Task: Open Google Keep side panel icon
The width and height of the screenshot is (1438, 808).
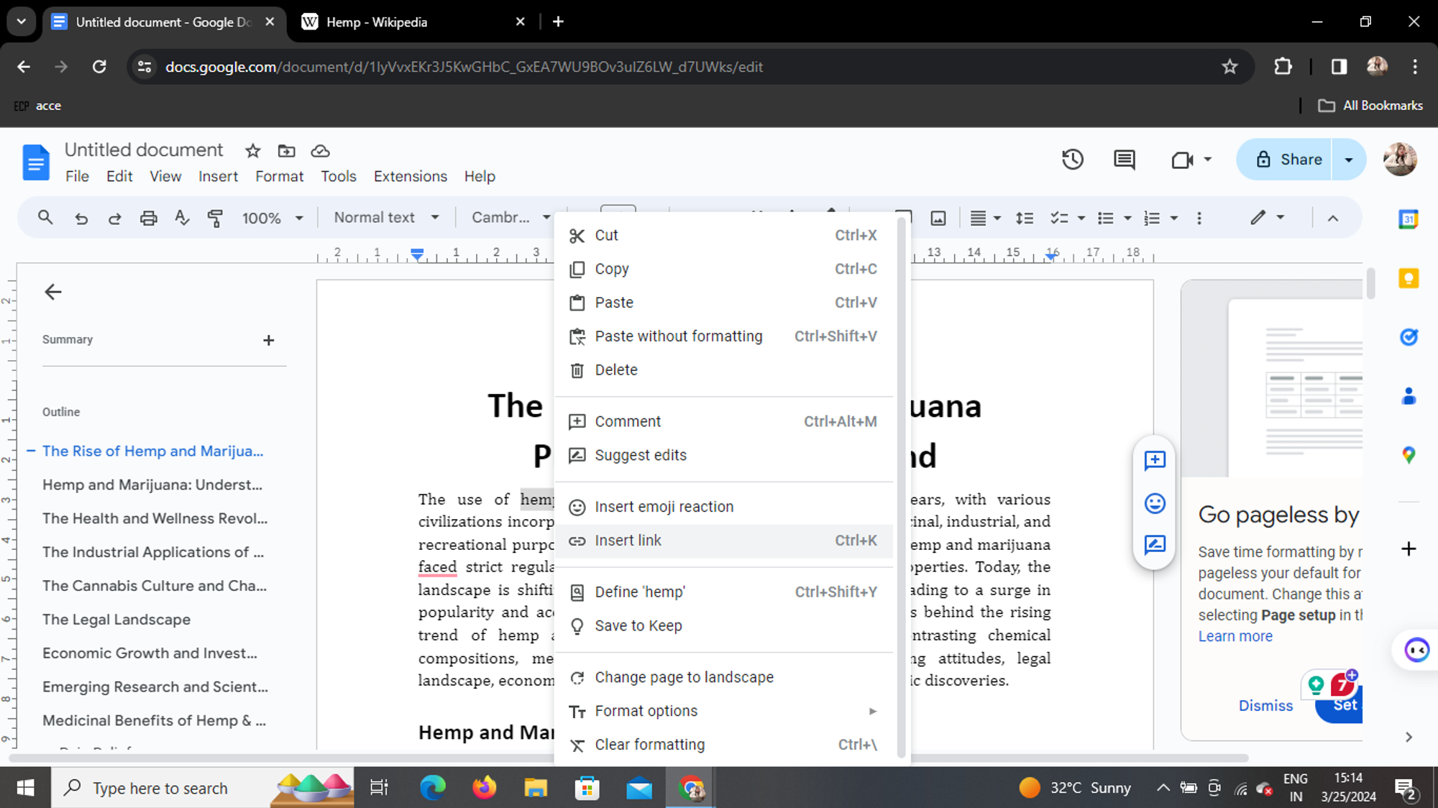Action: coord(1409,277)
